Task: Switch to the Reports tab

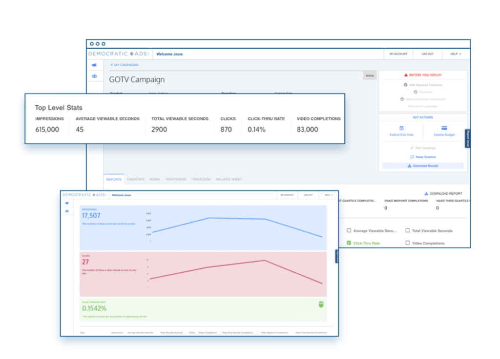Action: (x=114, y=179)
